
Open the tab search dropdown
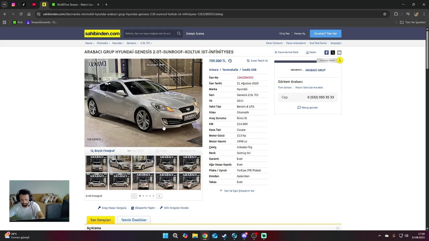click(4, 5)
